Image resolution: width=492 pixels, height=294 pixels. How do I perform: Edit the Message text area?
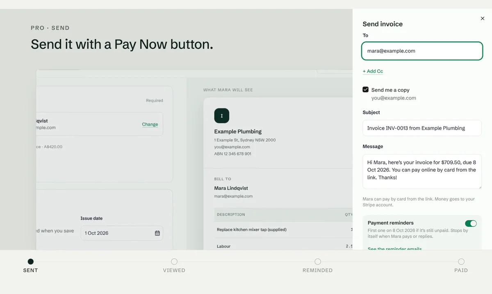422,172
